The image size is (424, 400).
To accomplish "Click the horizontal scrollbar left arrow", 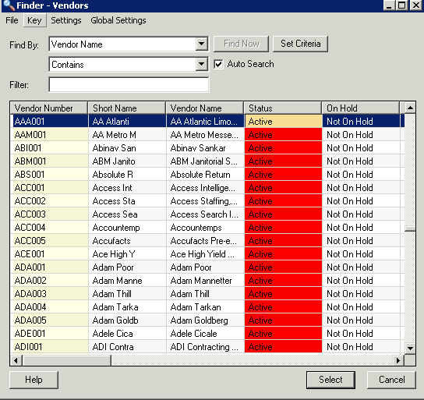I will [x=16, y=360].
